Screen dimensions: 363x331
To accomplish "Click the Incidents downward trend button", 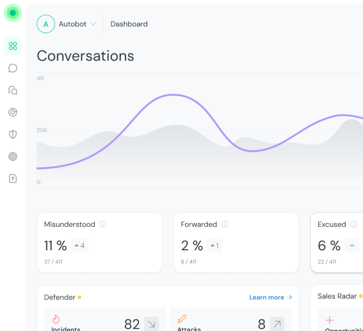I will pyautogui.click(x=151, y=324).
